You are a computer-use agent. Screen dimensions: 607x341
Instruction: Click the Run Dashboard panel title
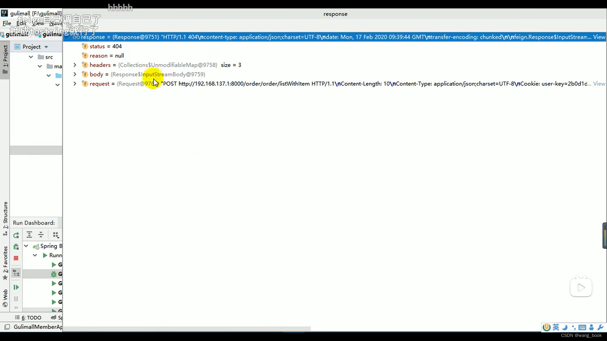[x=34, y=223]
